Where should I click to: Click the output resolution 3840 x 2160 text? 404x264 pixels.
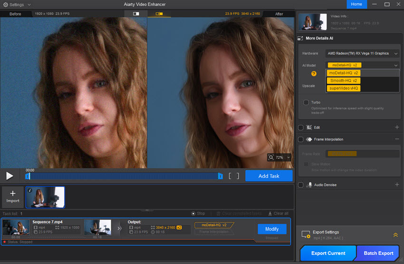(165, 227)
